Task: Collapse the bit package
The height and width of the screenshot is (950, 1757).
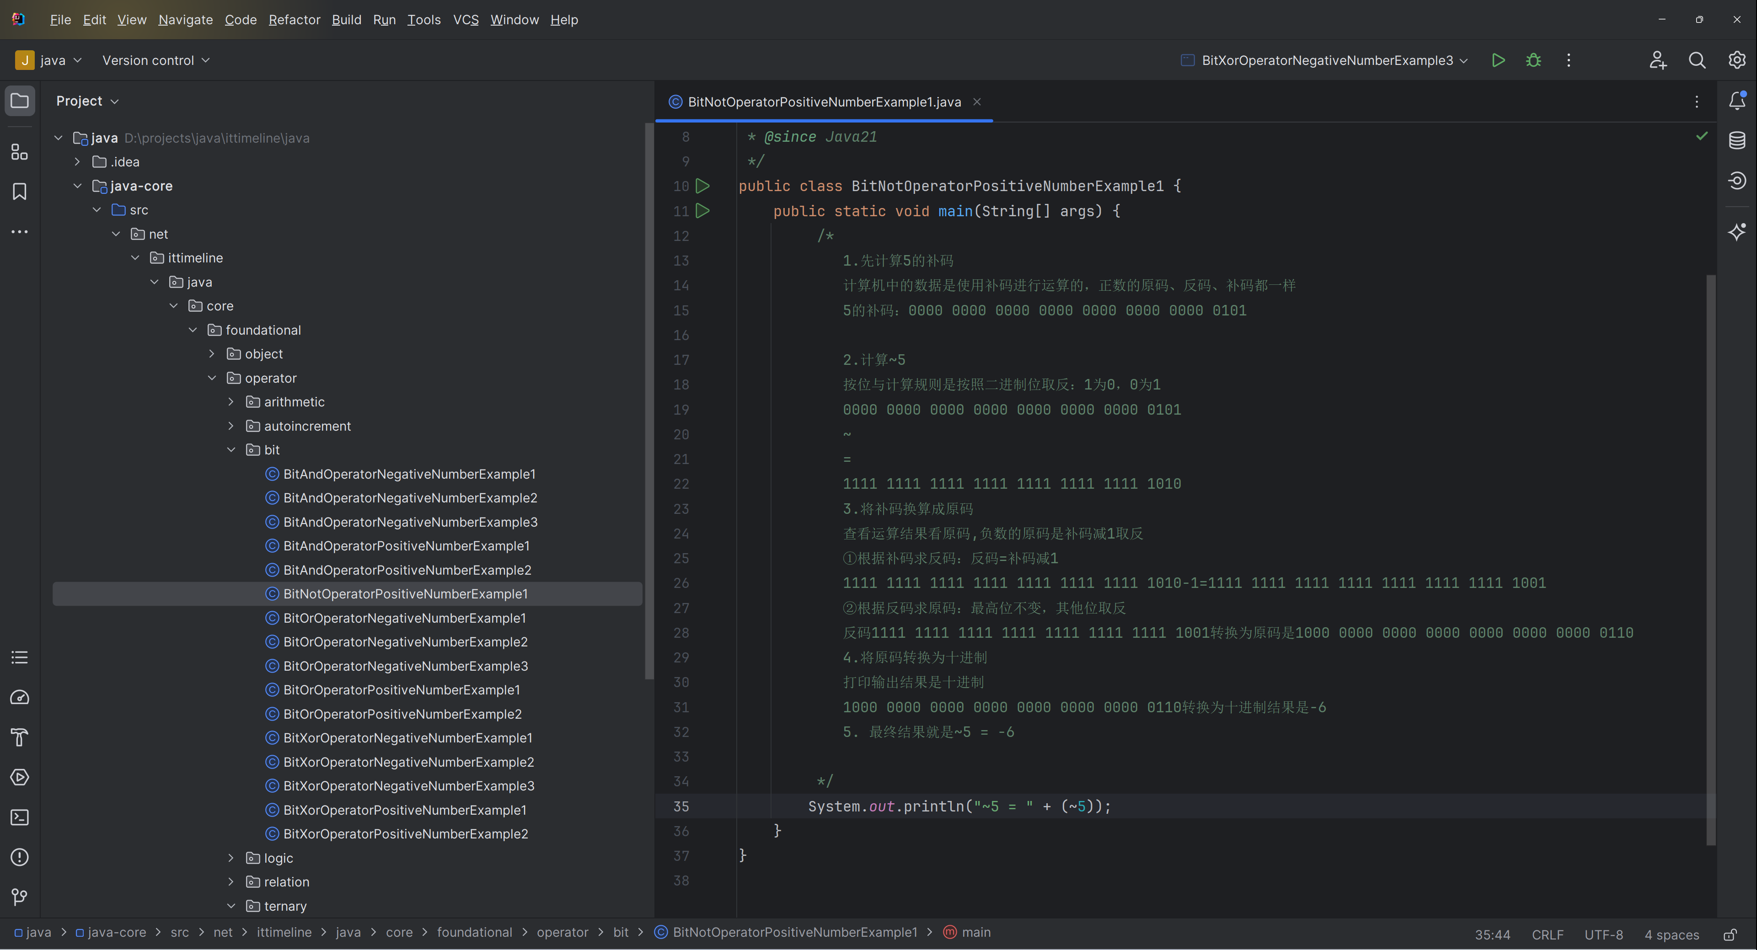Action: [231, 450]
